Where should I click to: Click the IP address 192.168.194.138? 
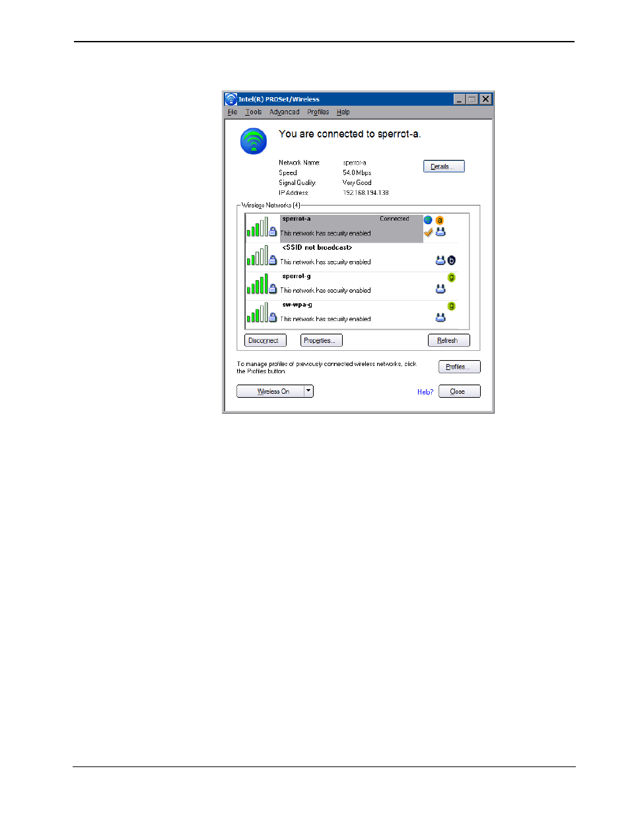366,193
